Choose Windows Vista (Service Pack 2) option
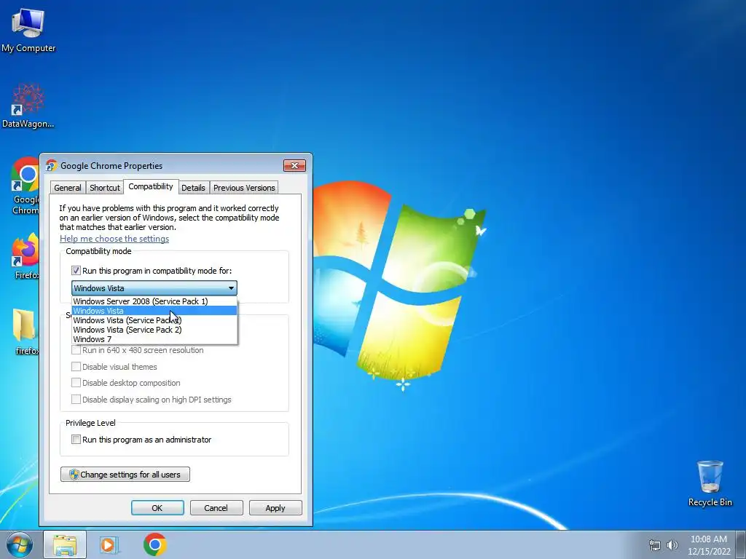This screenshot has width=746, height=559. click(x=154, y=330)
